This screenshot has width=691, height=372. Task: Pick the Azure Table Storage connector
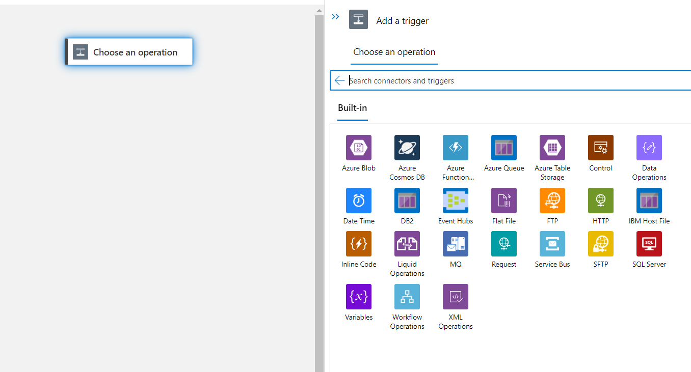pos(552,148)
